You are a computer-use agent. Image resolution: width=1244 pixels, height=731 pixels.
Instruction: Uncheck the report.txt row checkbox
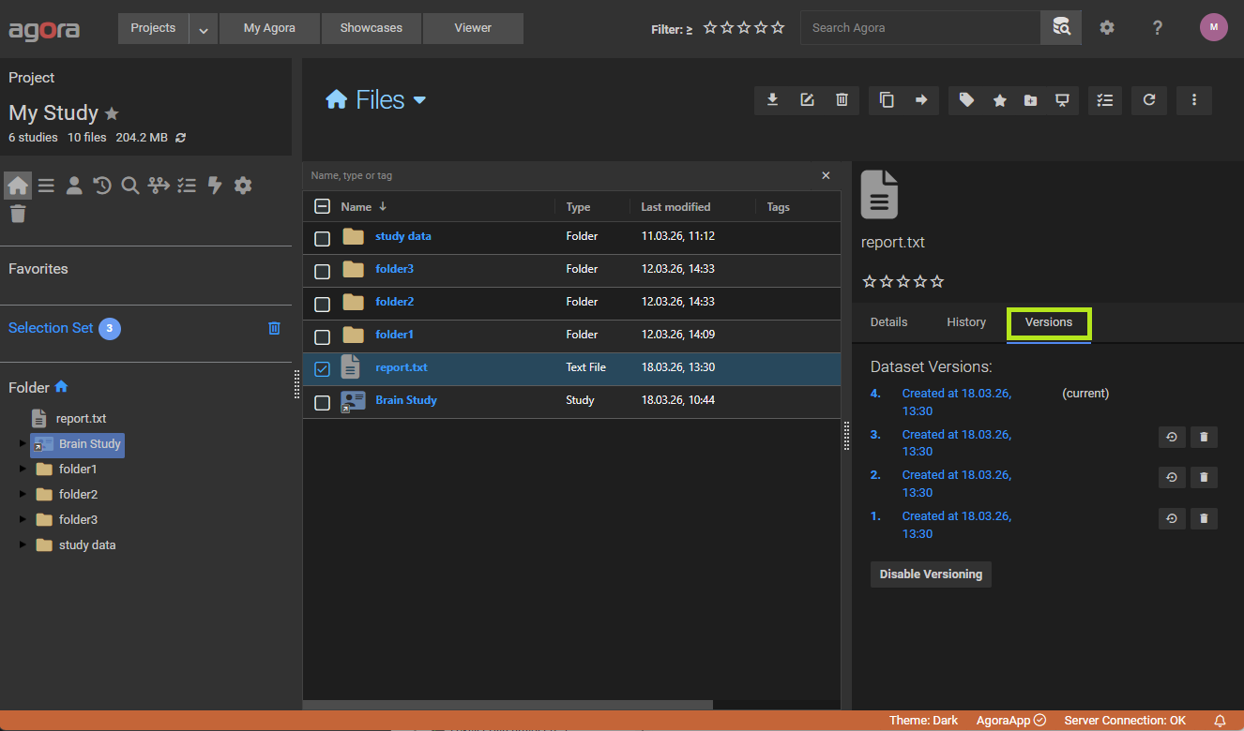[x=322, y=369]
